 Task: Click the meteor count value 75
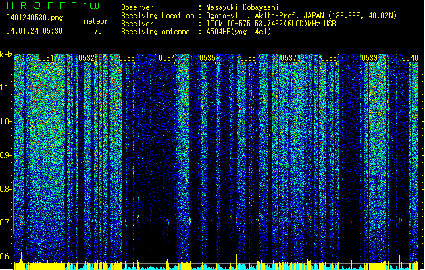point(98,31)
